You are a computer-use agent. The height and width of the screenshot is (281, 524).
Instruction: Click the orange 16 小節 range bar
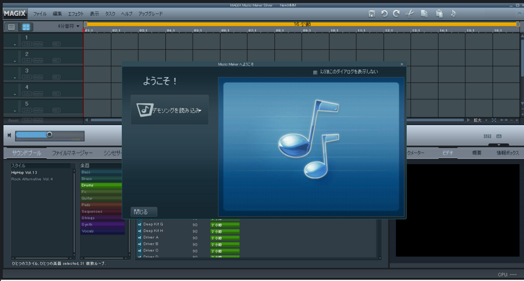point(301,24)
